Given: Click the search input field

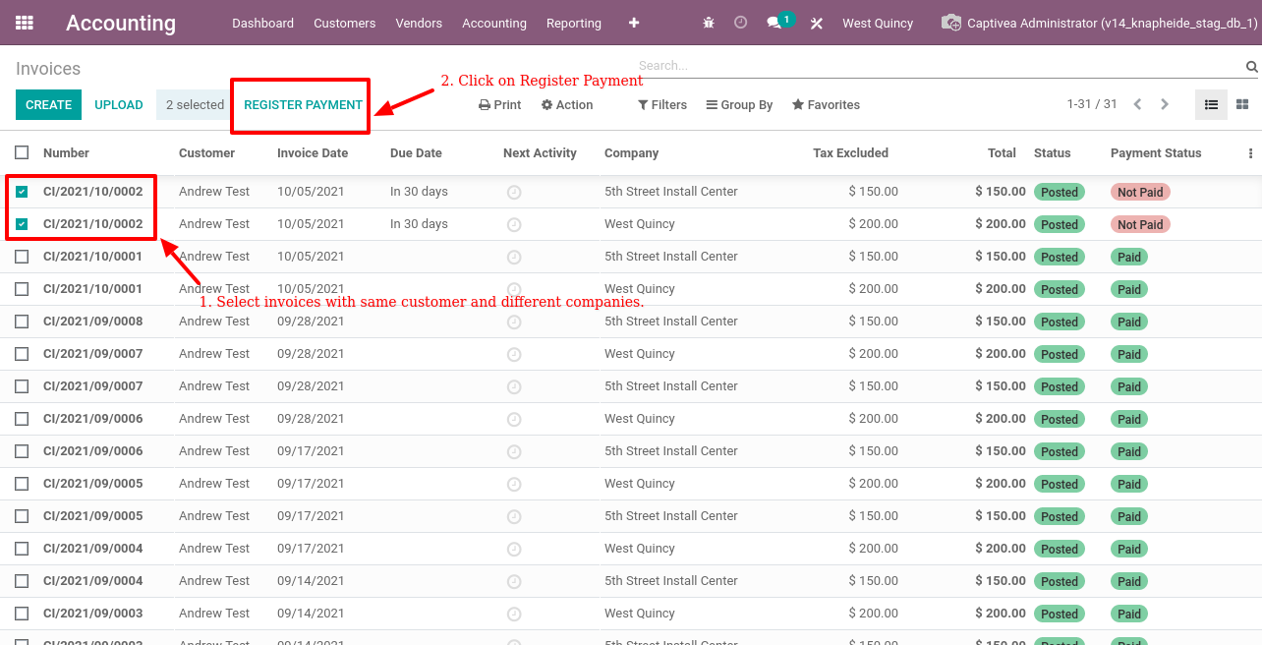Looking at the screenshot, I should [x=939, y=66].
